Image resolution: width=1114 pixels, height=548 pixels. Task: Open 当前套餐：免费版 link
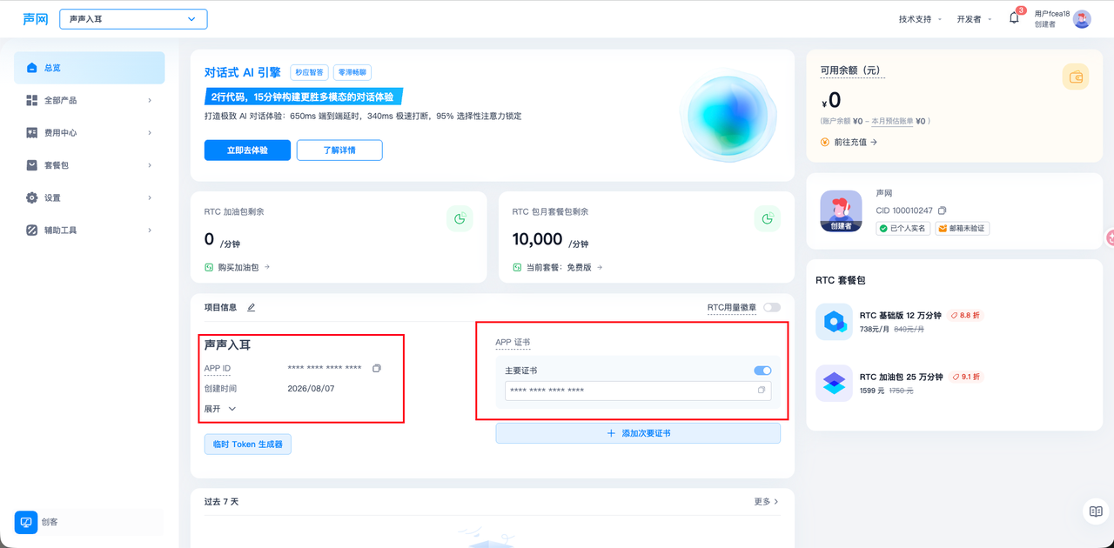(565, 267)
